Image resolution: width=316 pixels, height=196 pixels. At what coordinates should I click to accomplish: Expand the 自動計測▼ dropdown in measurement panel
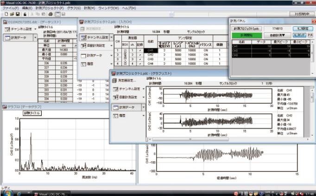(x=277, y=35)
